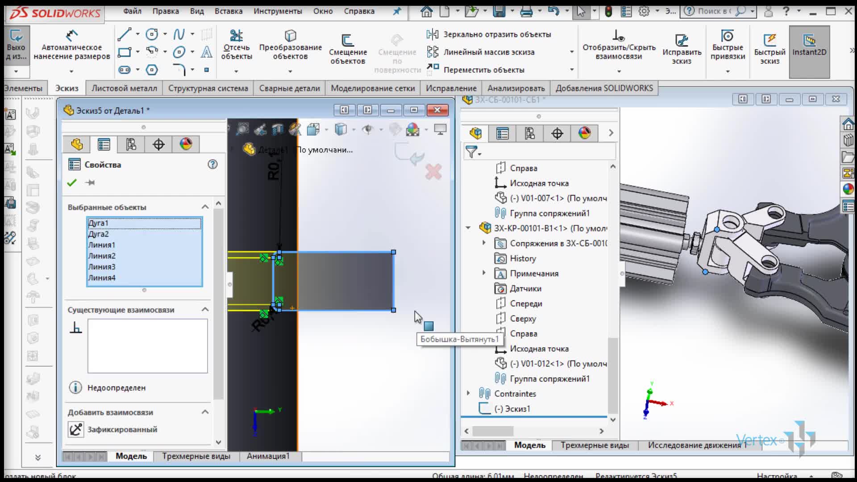Screen dimensions: 857x482
Task: Open the Вставка menu
Action: 229,11
